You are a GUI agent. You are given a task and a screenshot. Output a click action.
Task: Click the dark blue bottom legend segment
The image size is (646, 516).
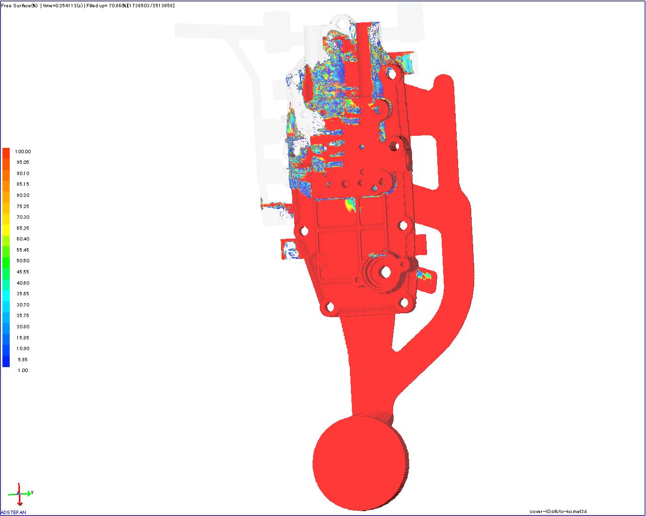point(6,361)
